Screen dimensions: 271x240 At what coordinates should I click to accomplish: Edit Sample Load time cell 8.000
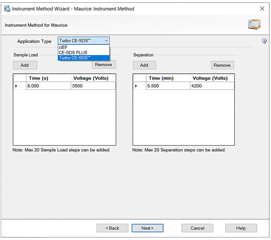click(x=48, y=86)
